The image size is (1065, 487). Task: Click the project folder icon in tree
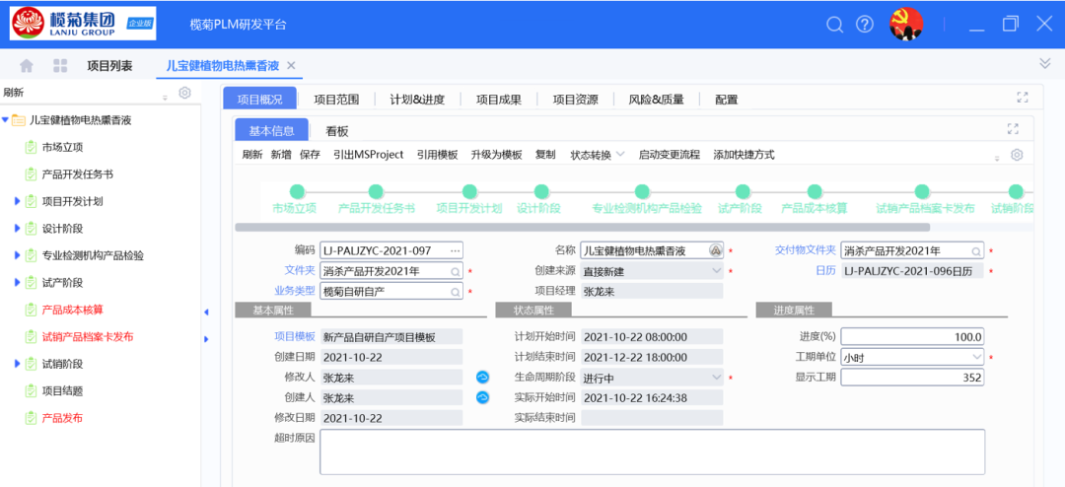19,120
